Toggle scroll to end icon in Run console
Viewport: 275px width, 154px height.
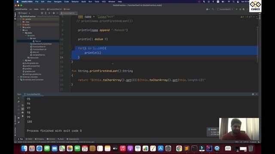pos(23,109)
